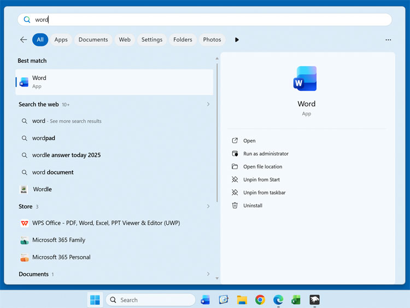Click the back arrow beside All filter
Screen dimensions: 410x308
pos(24,39)
